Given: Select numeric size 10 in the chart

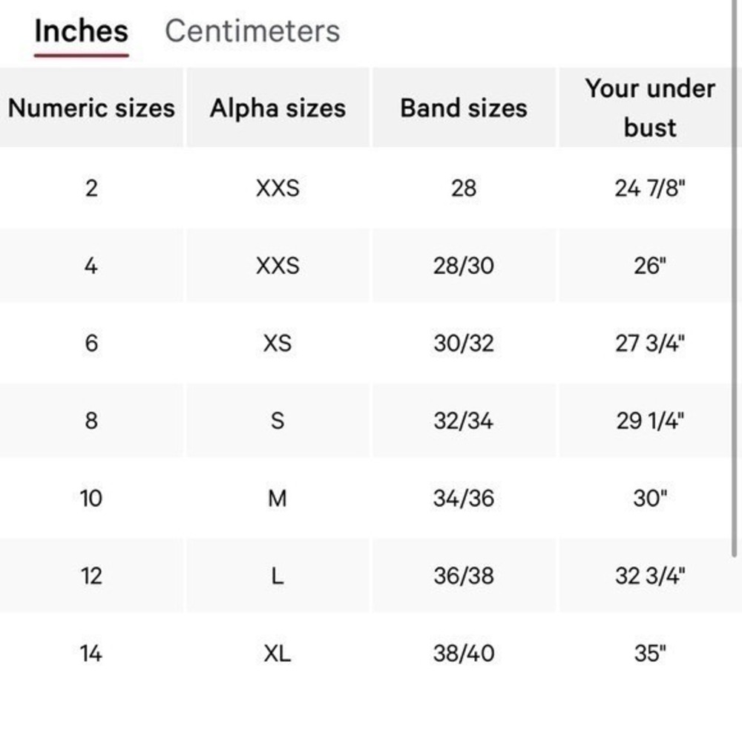Looking at the screenshot, I should (x=91, y=499).
